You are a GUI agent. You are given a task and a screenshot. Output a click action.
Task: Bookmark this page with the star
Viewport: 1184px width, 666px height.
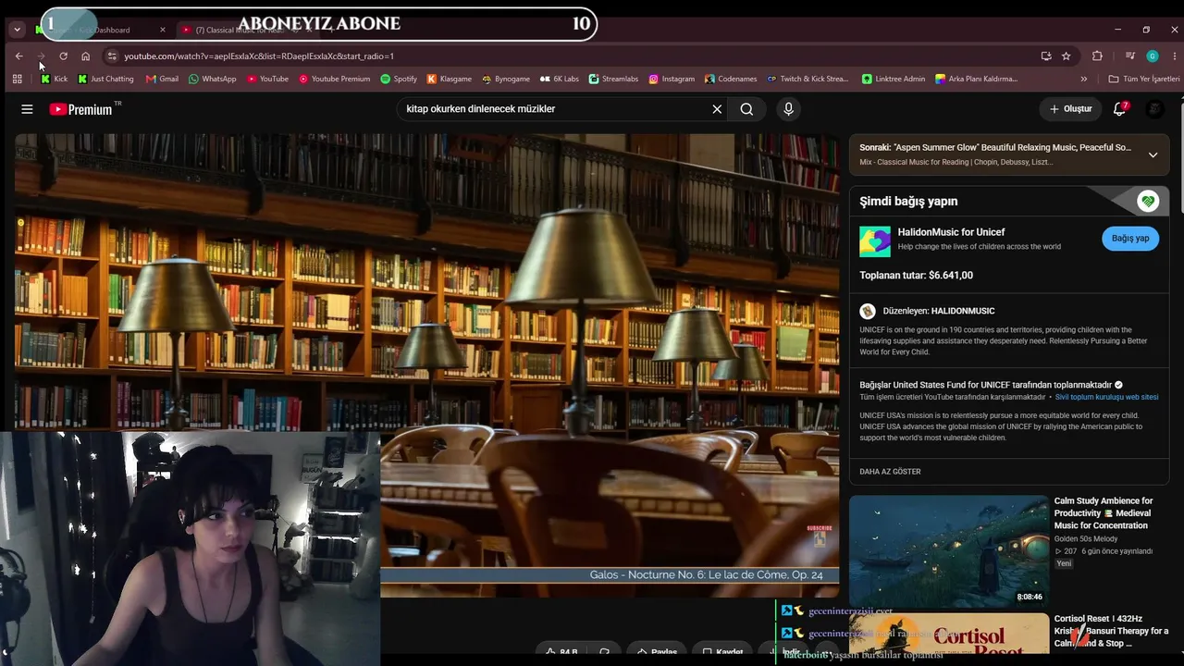click(x=1066, y=55)
